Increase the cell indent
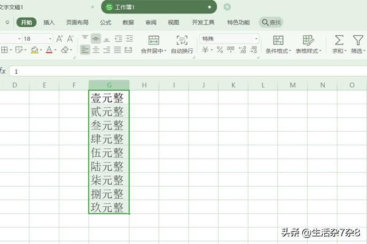 129,38
